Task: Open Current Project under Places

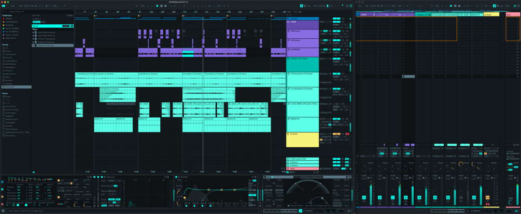Action: (11, 110)
